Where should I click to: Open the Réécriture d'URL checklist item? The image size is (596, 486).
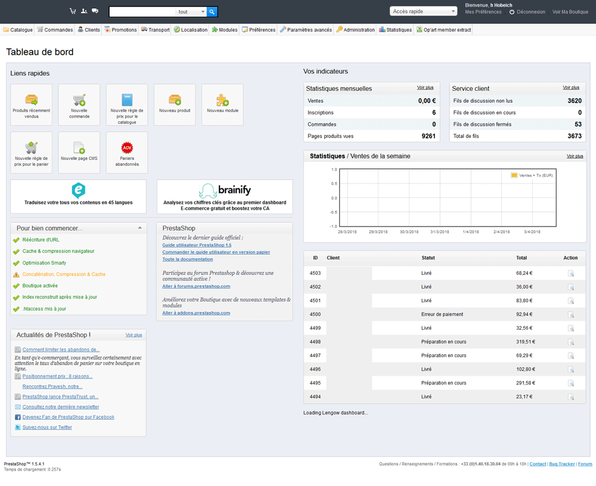point(41,240)
